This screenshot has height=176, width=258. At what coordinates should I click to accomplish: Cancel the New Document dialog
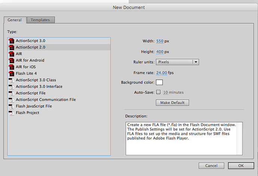click(x=211, y=166)
